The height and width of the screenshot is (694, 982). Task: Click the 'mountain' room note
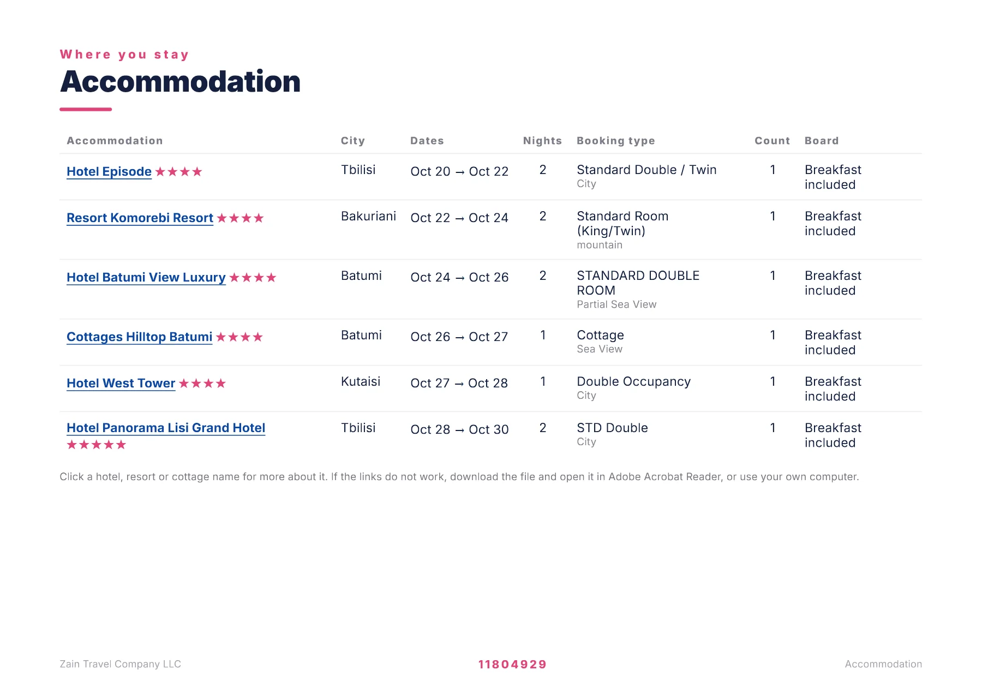tap(600, 245)
